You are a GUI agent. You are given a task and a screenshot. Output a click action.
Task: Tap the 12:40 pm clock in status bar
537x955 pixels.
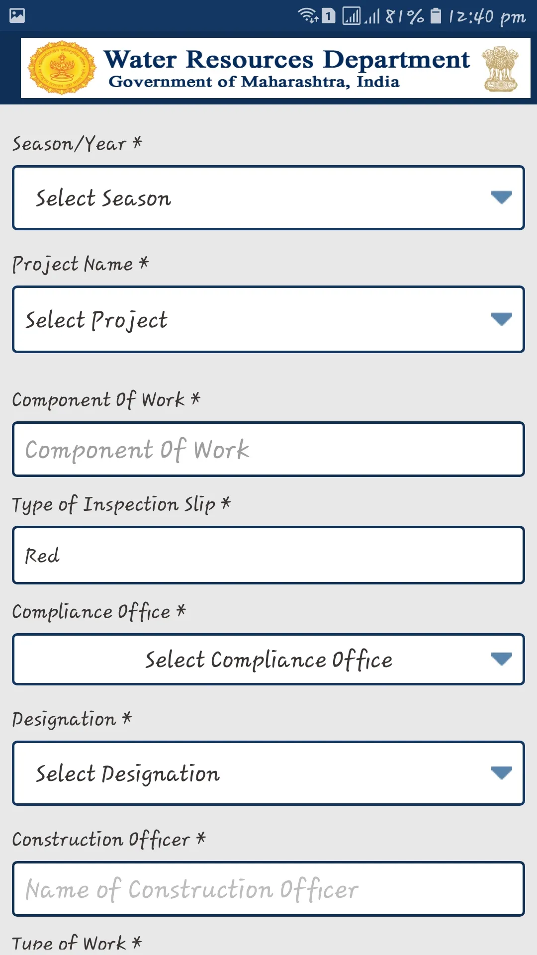point(487,17)
